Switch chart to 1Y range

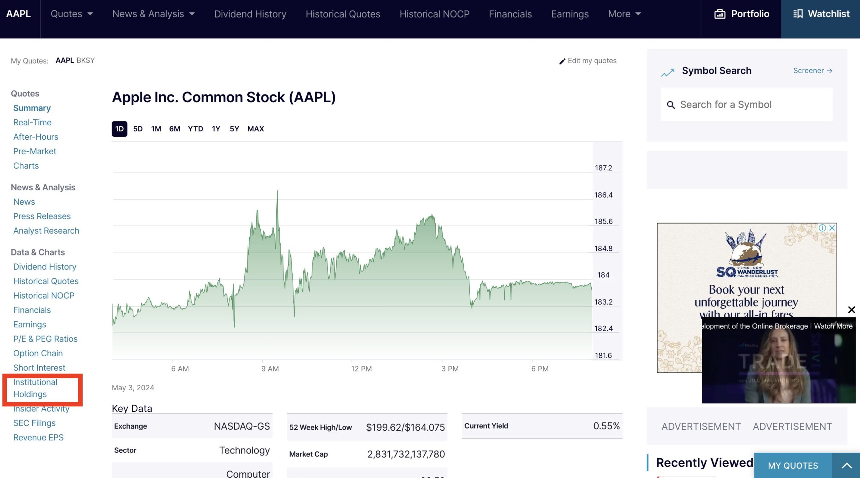[216, 129]
